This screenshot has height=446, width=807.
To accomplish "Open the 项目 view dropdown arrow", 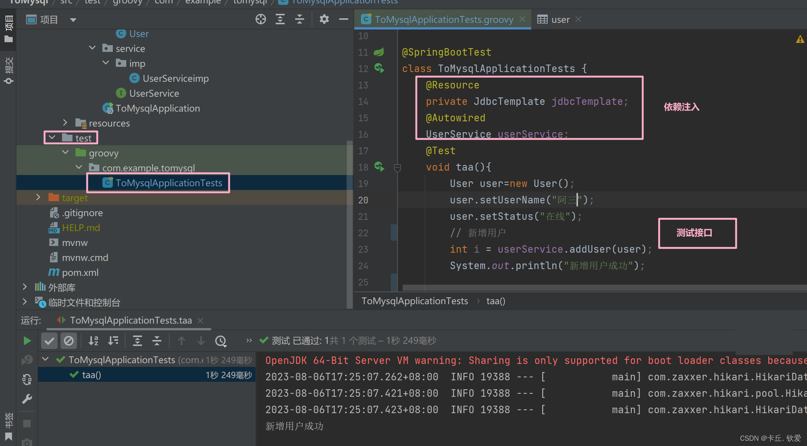I will pyautogui.click(x=73, y=20).
